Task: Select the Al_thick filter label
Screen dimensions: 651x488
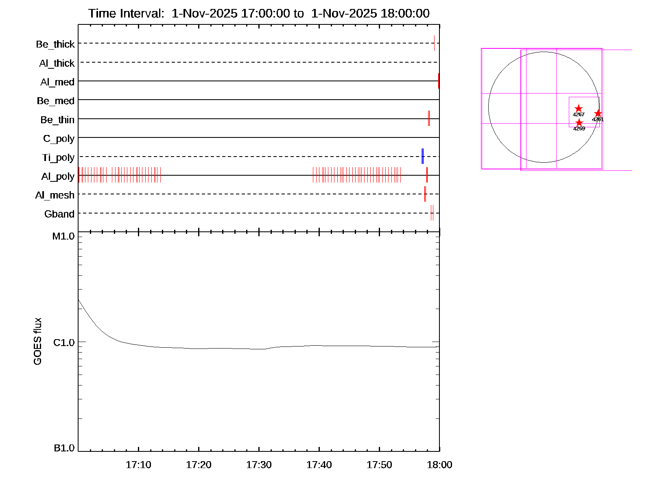Action: tap(57, 63)
